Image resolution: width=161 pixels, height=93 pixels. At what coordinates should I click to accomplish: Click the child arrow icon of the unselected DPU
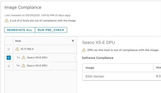pyautogui.click(x=18, y=65)
